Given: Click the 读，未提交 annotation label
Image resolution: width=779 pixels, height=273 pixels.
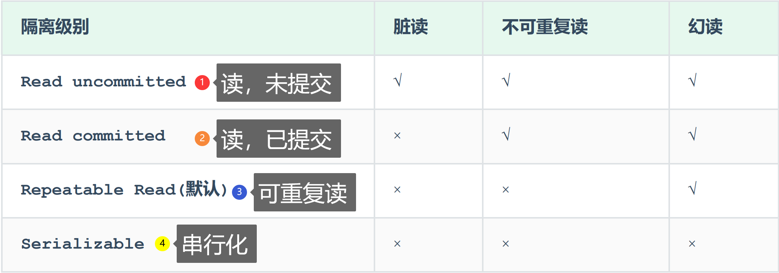Looking at the screenshot, I should pyautogui.click(x=279, y=83).
